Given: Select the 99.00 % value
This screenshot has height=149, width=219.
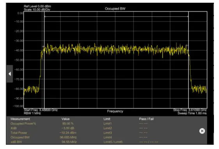Looking at the screenshot, I should pos(68,123).
